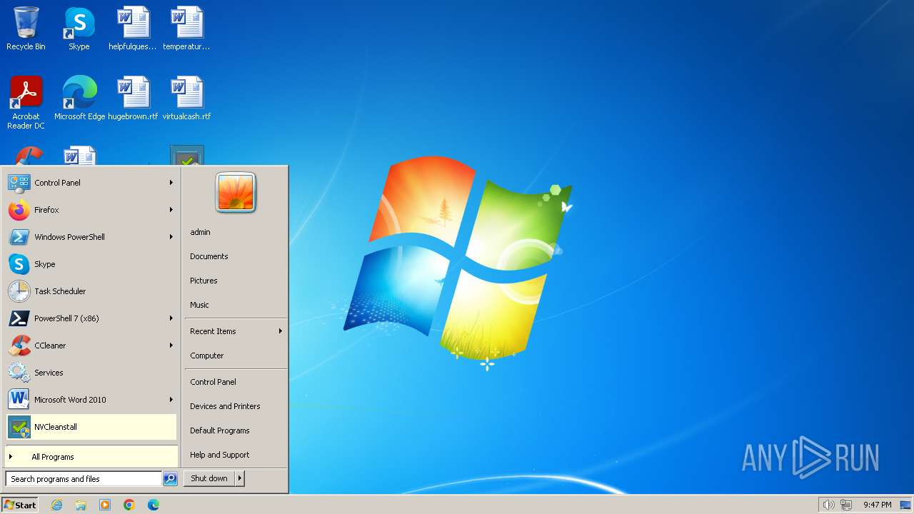Click the 9:47 PM taskbar clock
The height and width of the screenshot is (514, 914).
click(877, 505)
